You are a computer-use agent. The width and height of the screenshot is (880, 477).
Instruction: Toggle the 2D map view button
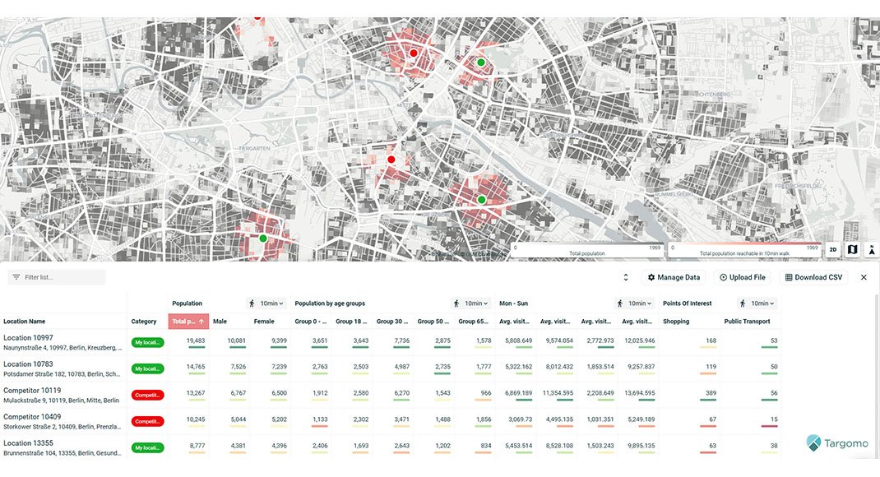(833, 250)
